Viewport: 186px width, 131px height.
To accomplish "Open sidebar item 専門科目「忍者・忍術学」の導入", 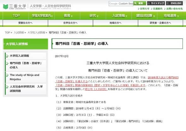I will (26, 65).
